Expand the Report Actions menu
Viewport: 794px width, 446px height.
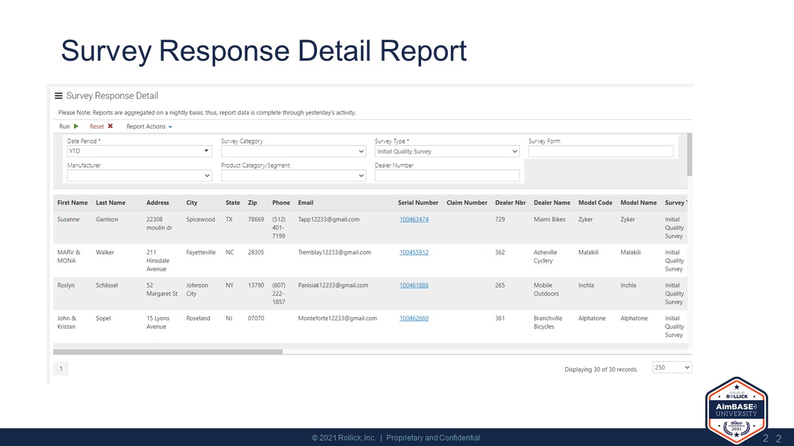tap(149, 126)
